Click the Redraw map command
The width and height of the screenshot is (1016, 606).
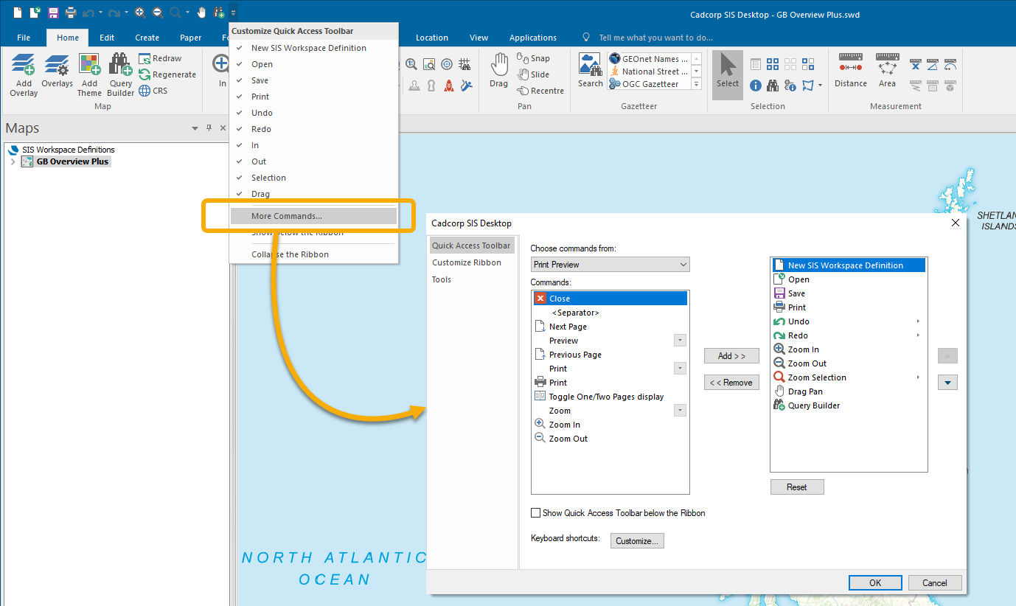coord(160,58)
